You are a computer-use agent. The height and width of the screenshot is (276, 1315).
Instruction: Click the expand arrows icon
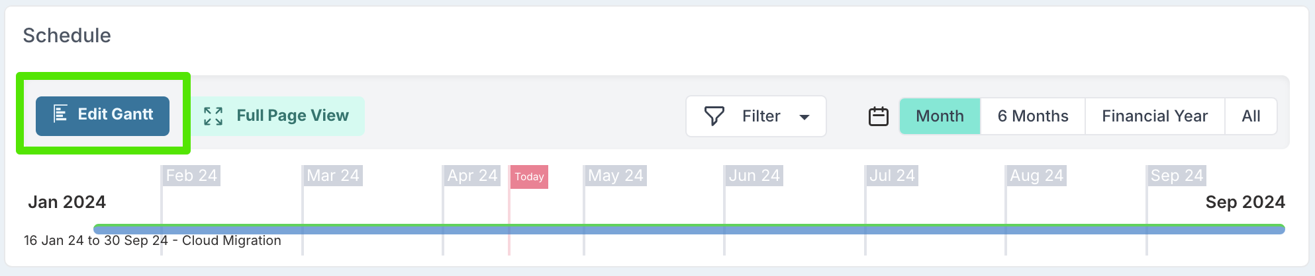(x=213, y=116)
